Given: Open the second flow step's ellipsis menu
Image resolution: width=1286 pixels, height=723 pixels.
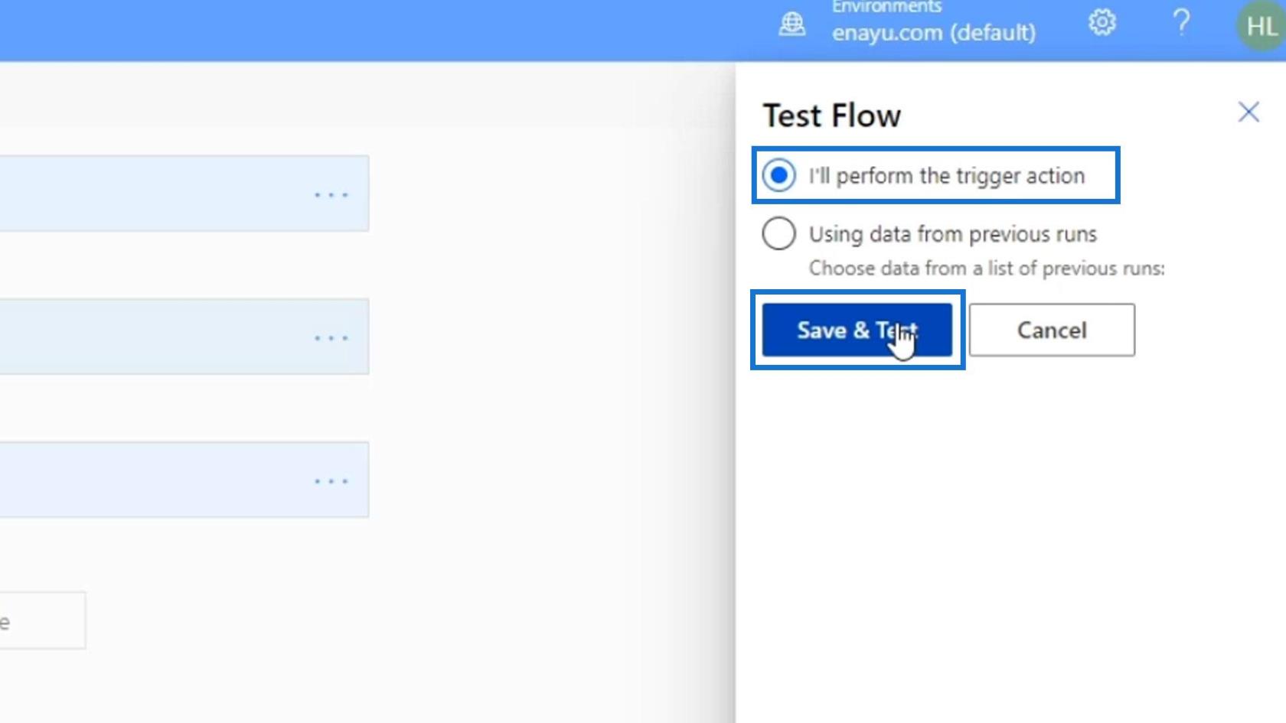Looking at the screenshot, I should pyautogui.click(x=331, y=337).
